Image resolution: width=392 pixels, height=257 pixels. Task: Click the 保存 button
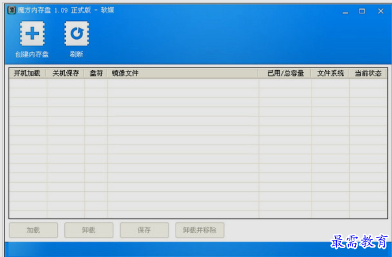tap(144, 230)
